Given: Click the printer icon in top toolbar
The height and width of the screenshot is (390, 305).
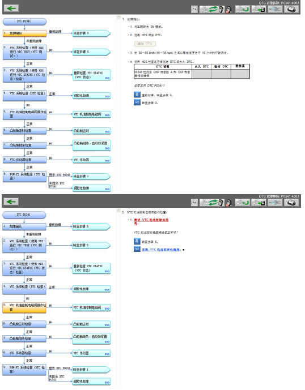Looking at the screenshot, I should [x=291, y=9].
